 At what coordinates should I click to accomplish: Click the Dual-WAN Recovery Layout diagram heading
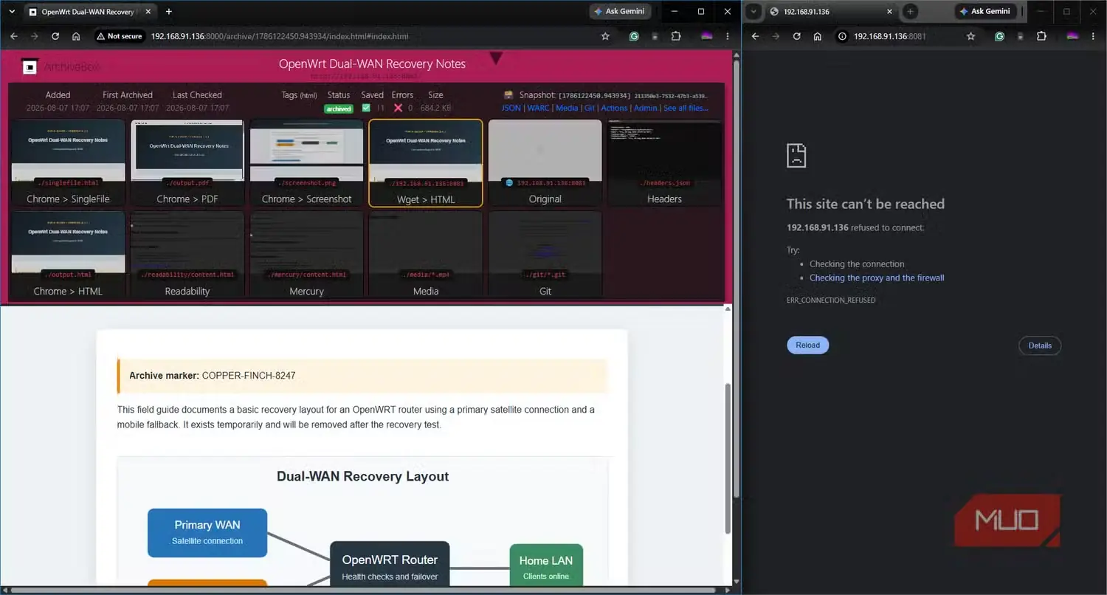tap(362, 476)
